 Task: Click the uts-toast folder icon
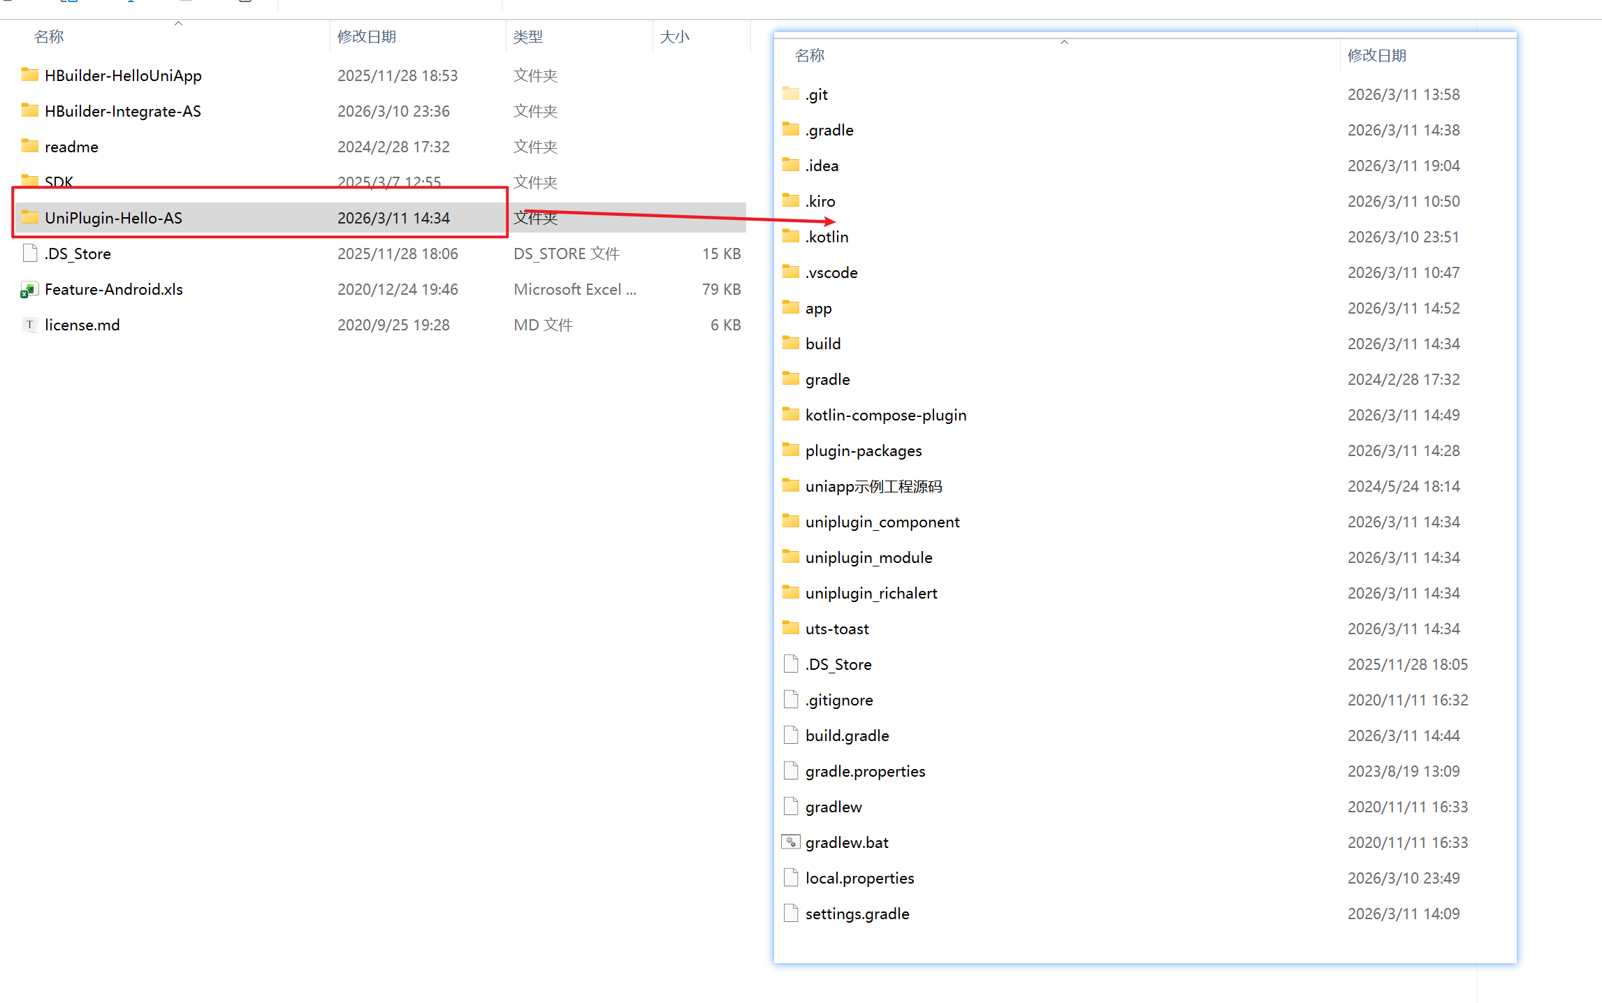pos(790,629)
